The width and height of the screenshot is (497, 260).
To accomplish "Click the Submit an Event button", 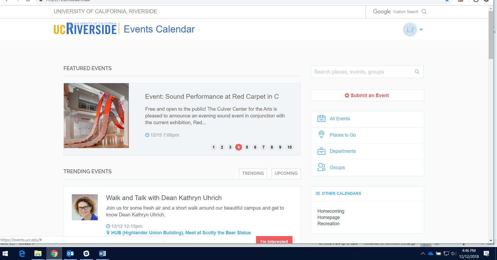I will (367, 95).
